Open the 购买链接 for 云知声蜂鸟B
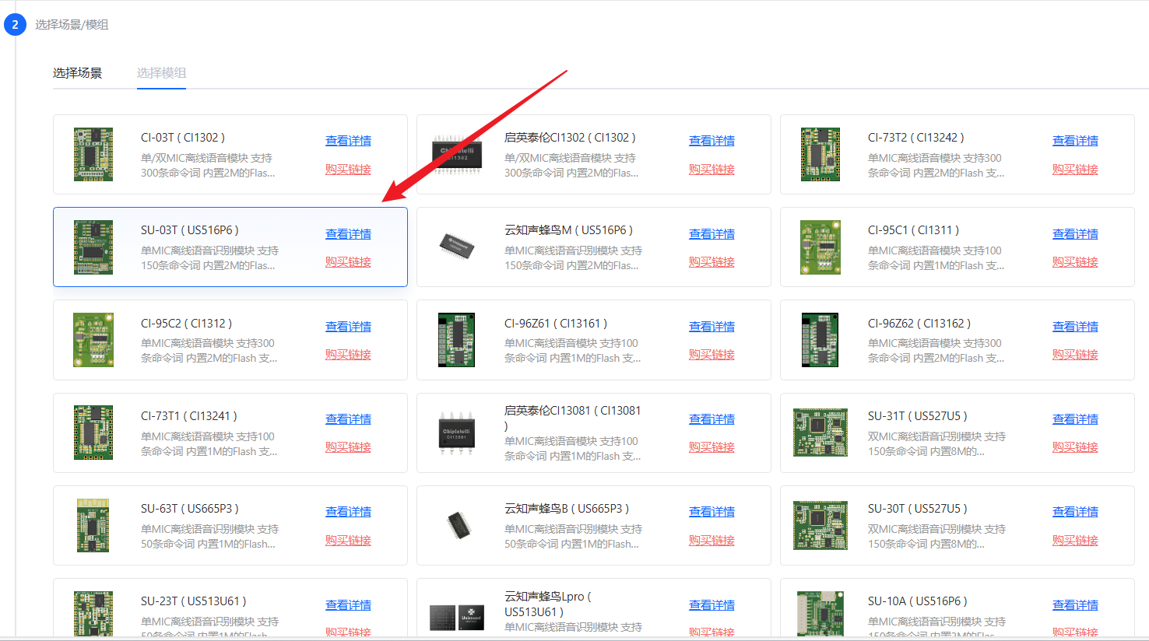 coord(712,541)
